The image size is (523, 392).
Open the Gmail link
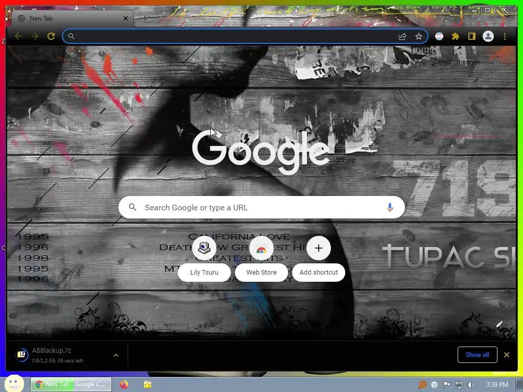point(442,62)
